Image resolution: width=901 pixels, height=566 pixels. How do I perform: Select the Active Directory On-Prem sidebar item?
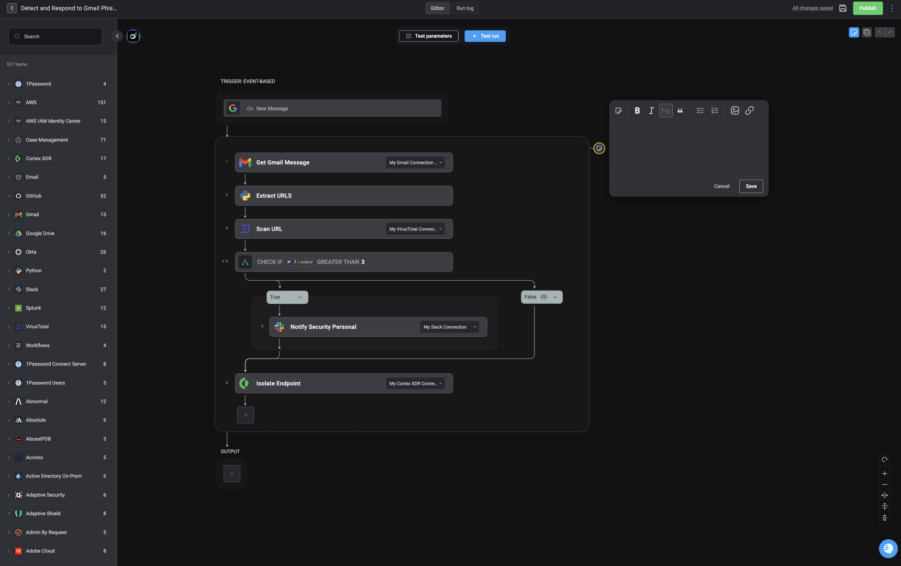tap(58, 476)
